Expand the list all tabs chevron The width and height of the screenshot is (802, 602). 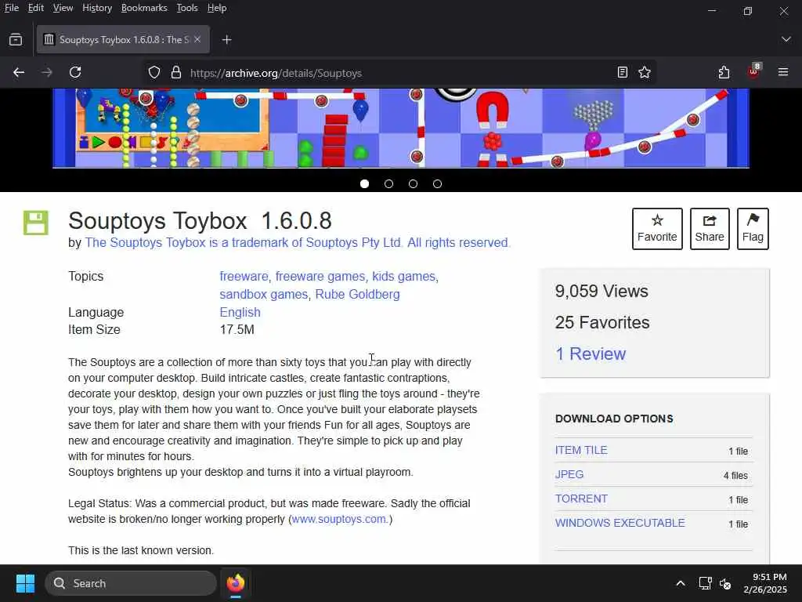[786, 39]
